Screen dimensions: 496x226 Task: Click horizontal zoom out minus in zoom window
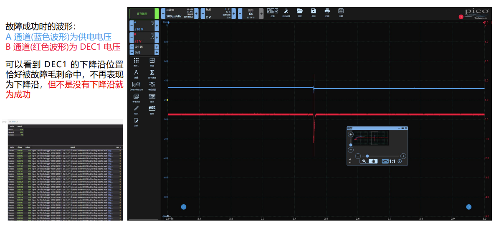coord(358,156)
